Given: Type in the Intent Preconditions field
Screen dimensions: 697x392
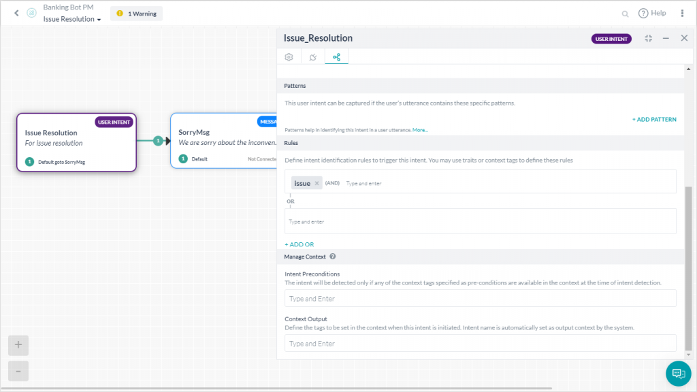Looking at the screenshot, I should tap(480, 298).
